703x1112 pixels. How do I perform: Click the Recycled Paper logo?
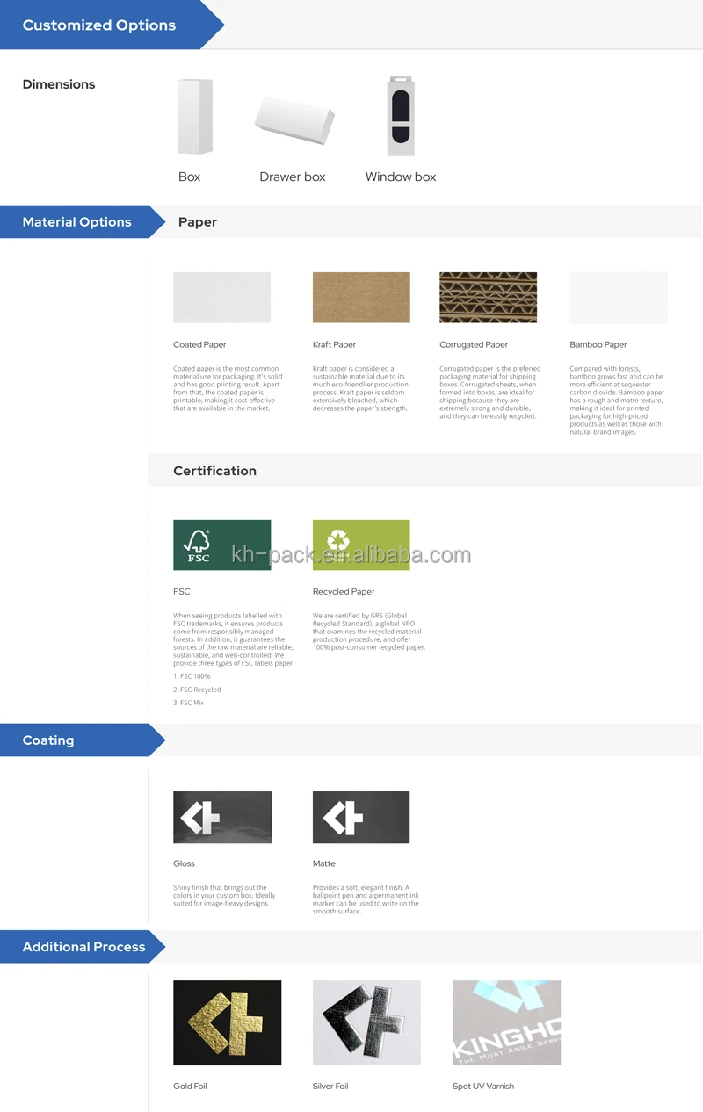(x=361, y=545)
